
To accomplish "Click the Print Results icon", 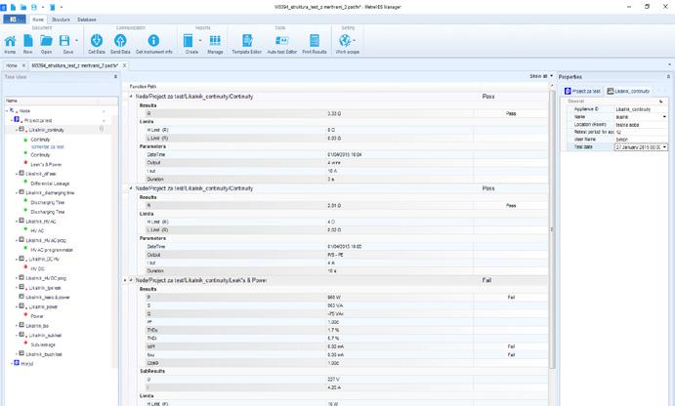I will pos(315,41).
